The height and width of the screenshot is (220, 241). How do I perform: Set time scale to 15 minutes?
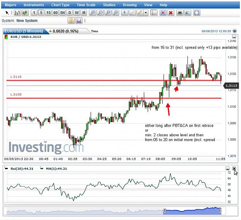point(49,13)
